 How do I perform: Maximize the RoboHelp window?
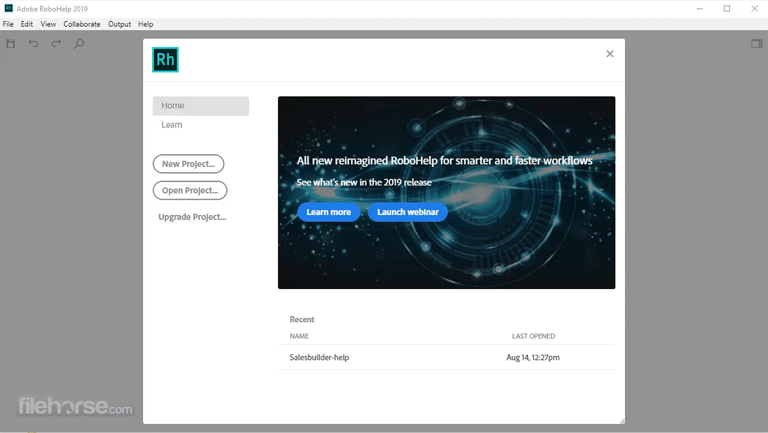tap(727, 9)
